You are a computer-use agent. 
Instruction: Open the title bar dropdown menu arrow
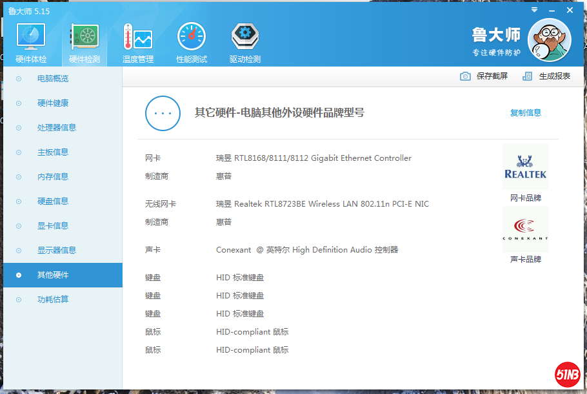click(x=534, y=10)
